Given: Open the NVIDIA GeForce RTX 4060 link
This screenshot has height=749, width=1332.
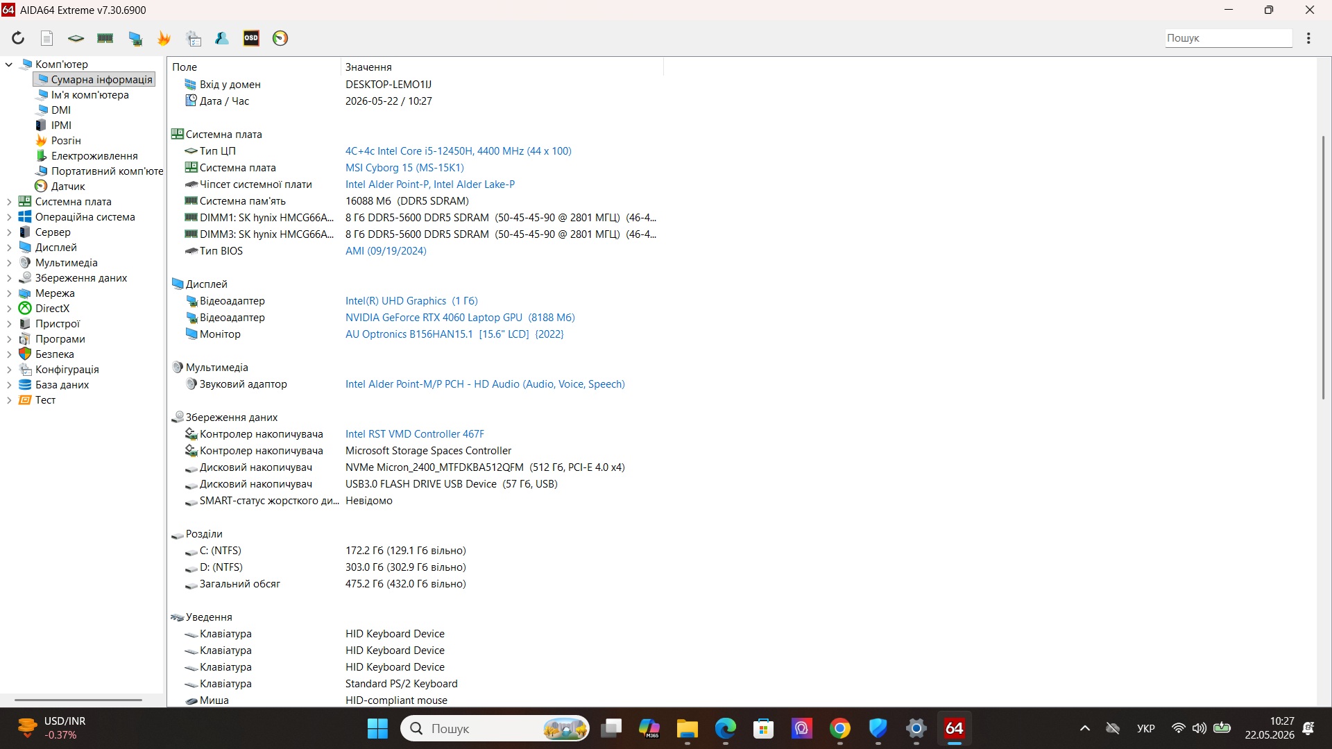Looking at the screenshot, I should click(460, 318).
